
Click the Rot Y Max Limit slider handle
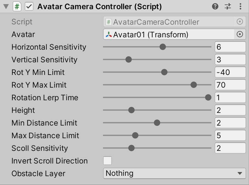pyautogui.click(x=194, y=85)
